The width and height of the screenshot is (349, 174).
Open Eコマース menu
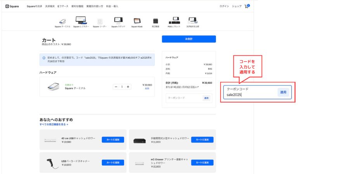[x=63, y=7]
